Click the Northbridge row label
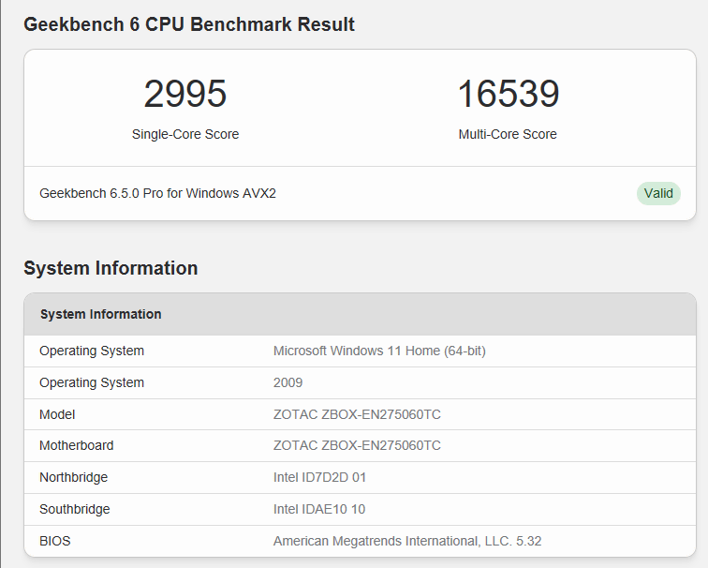The height and width of the screenshot is (568, 708). [x=73, y=477]
